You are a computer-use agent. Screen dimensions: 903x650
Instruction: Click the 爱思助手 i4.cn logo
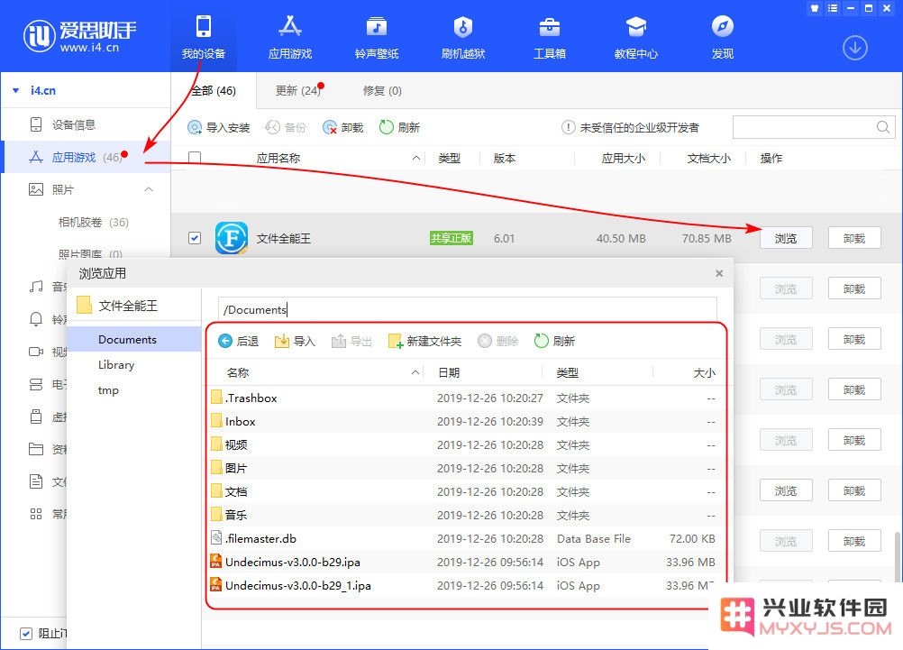80,36
